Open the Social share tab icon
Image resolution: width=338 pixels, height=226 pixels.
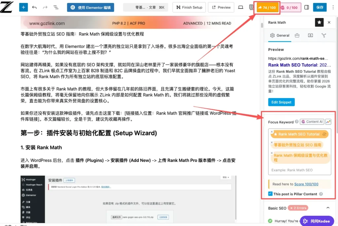(324, 36)
